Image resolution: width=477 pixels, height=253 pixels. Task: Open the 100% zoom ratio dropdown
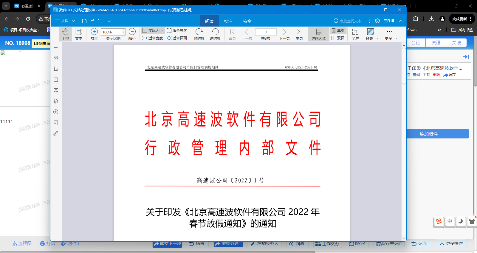click(x=123, y=32)
